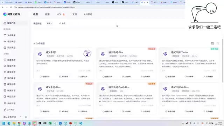
Task: Open the Windows Start menu
Action: point(4,123)
